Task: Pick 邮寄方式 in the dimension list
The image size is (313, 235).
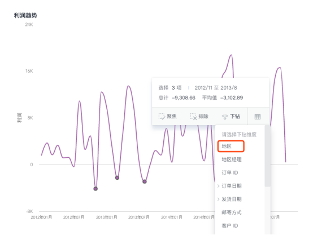Action: [232, 212]
